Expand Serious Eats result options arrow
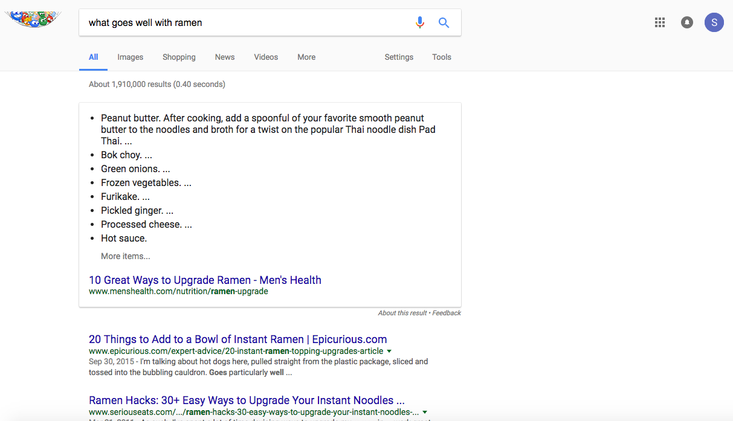The image size is (733, 421). [425, 412]
